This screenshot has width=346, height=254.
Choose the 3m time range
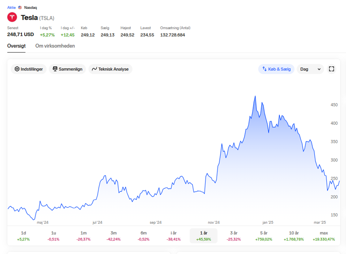coord(114,236)
